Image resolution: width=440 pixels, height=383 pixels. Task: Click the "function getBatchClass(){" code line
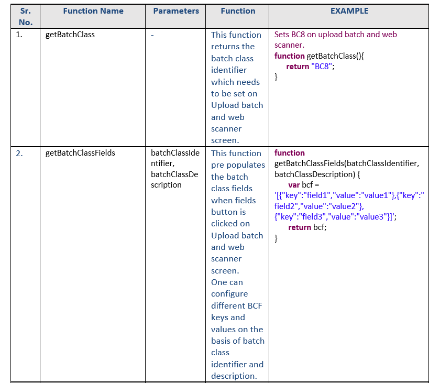(x=320, y=56)
